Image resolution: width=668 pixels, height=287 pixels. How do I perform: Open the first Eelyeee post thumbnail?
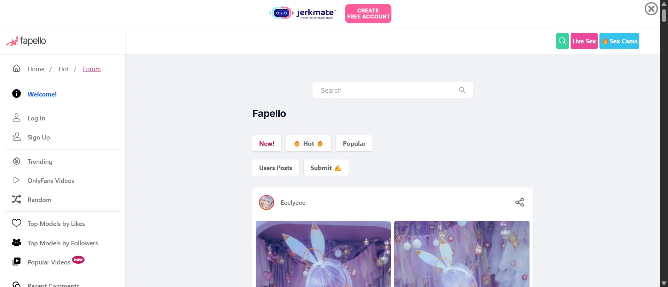(323, 254)
